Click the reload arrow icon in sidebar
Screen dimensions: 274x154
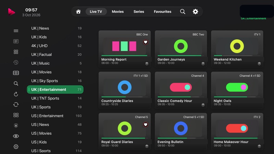pos(16,94)
